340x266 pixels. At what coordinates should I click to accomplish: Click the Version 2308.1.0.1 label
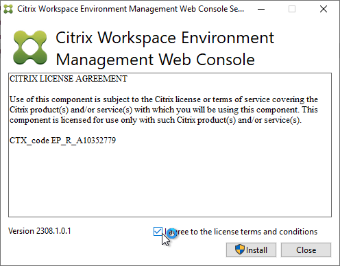(x=40, y=231)
